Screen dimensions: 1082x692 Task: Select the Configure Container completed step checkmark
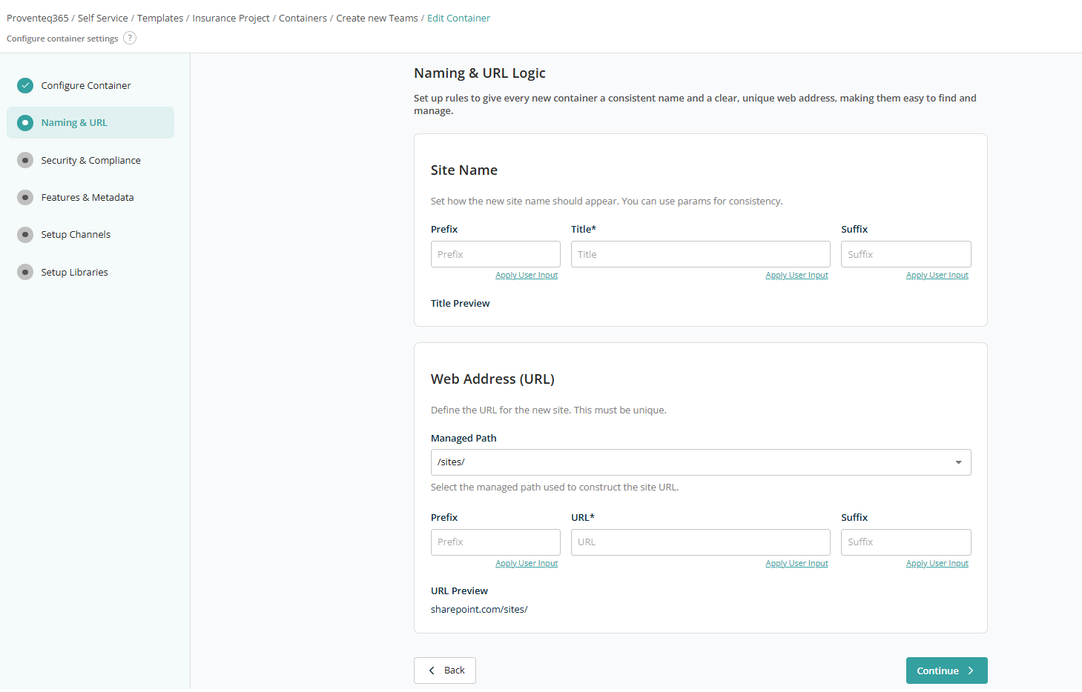25,85
